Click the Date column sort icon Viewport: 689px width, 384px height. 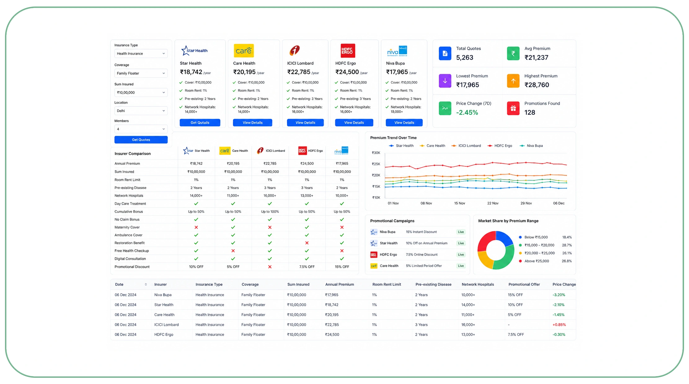(146, 285)
